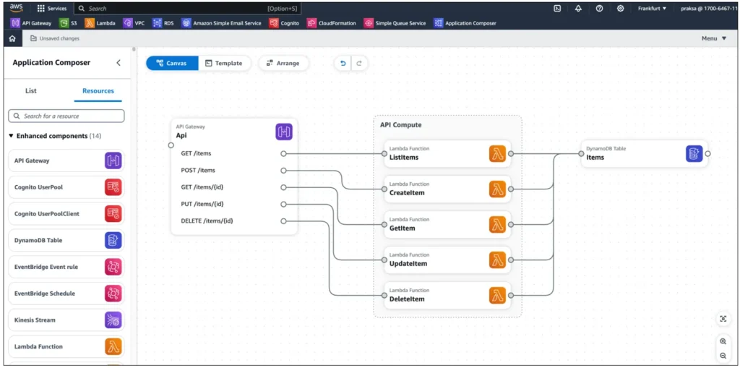
Task: Go to the home icon
Action: point(12,39)
